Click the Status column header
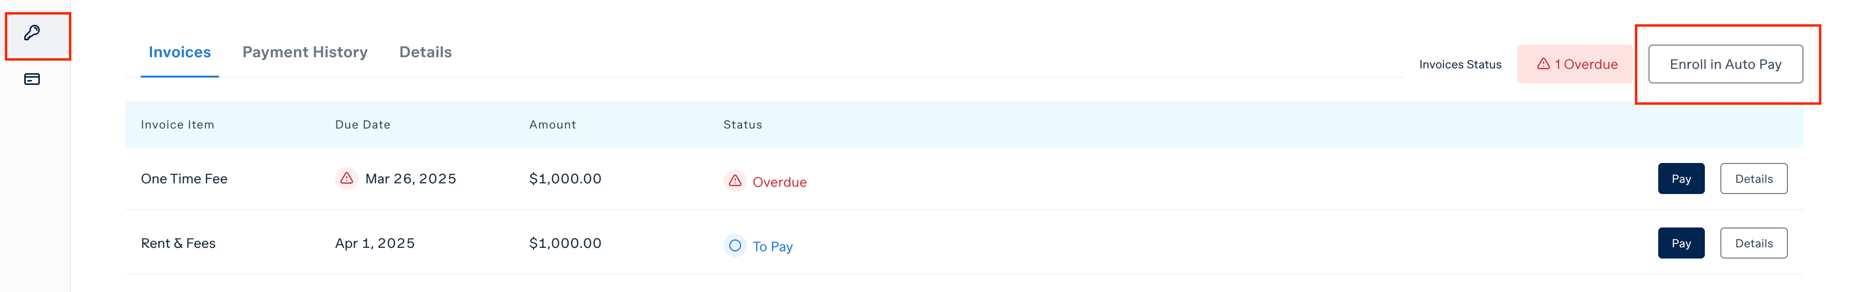This screenshot has width=1851, height=292. pos(742,125)
